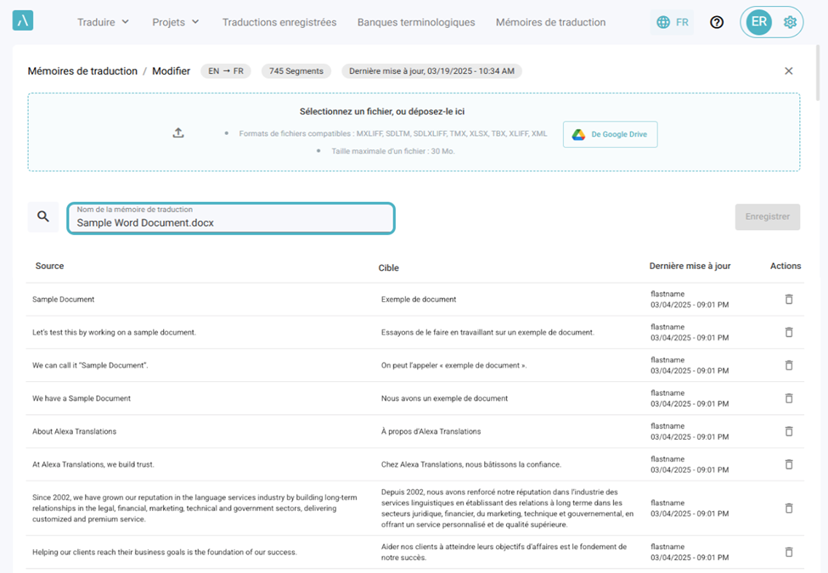Select target 'Chez Alexa Translations, nous bâtissons'
828x573 pixels.
pos(471,464)
